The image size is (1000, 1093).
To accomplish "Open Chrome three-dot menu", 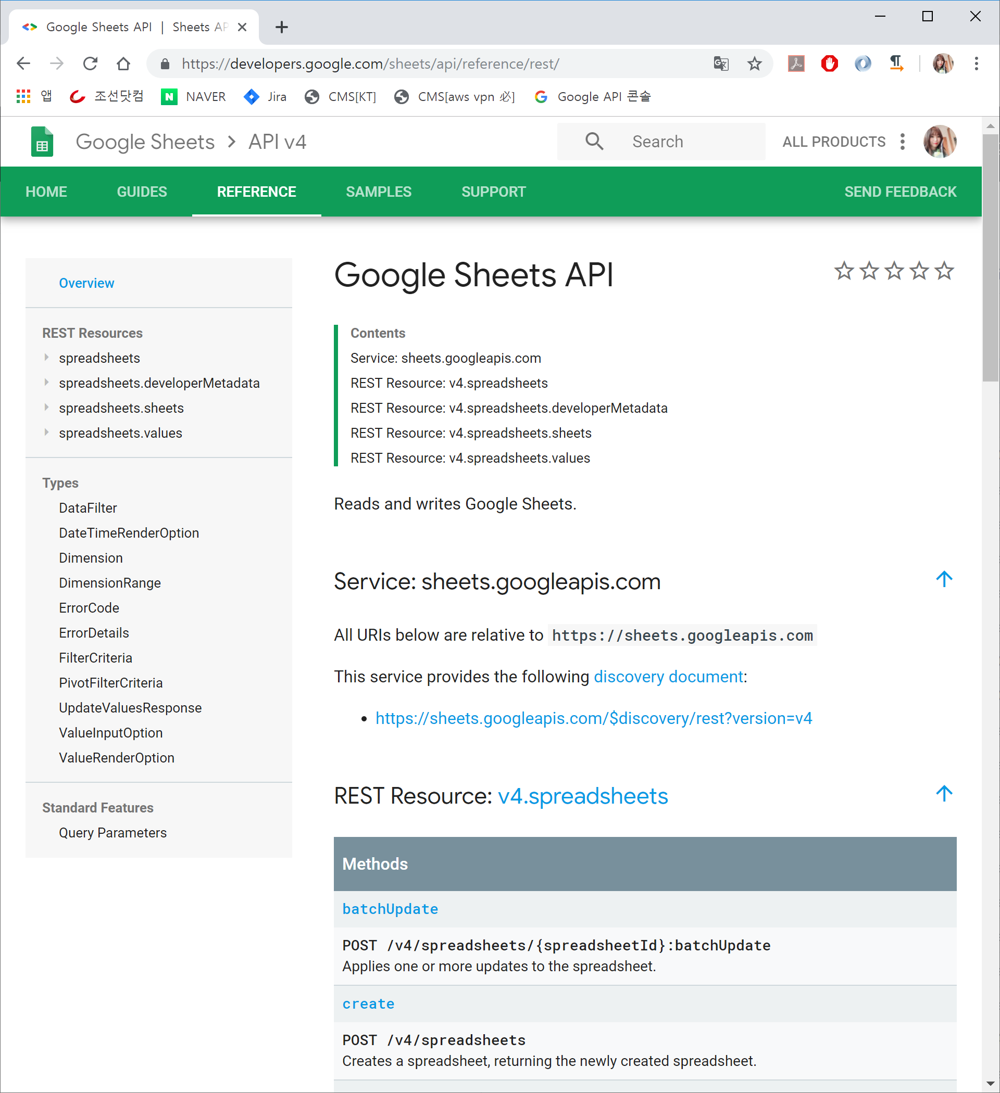I will [976, 64].
